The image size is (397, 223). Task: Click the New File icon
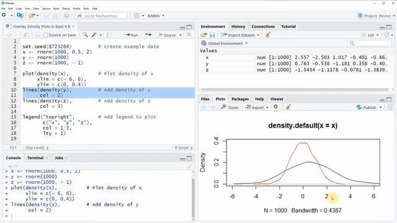click(x=4, y=15)
